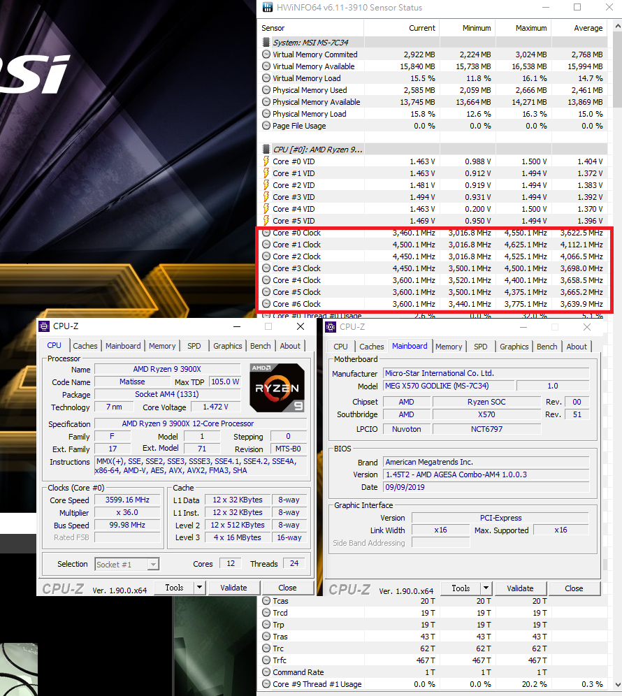The width and height of the screenshot is (622, 696).
Task: Switch to Caches tab in left CPU-Z
Action: [85, 346]
